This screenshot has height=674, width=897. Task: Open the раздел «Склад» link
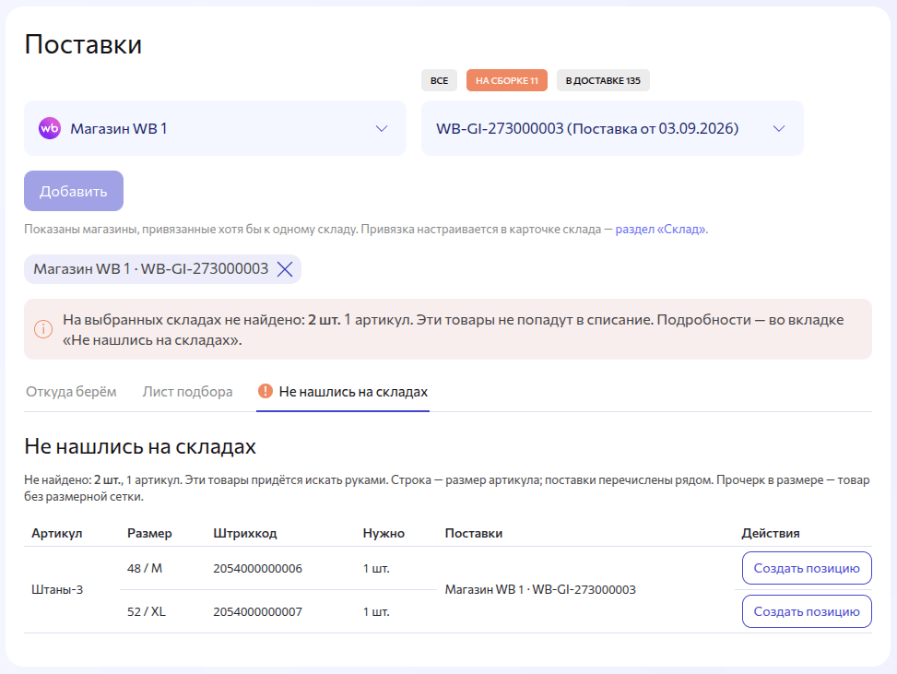click(661, 229)
